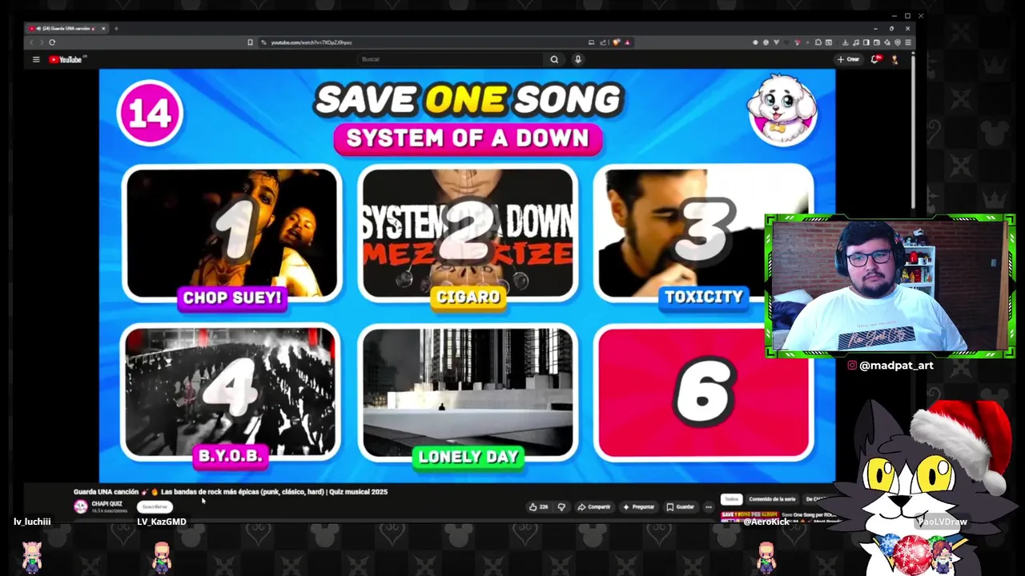Screen dimensions: 1025x576
Task: Go to the YouTube home logo
Action: point(66,59)
